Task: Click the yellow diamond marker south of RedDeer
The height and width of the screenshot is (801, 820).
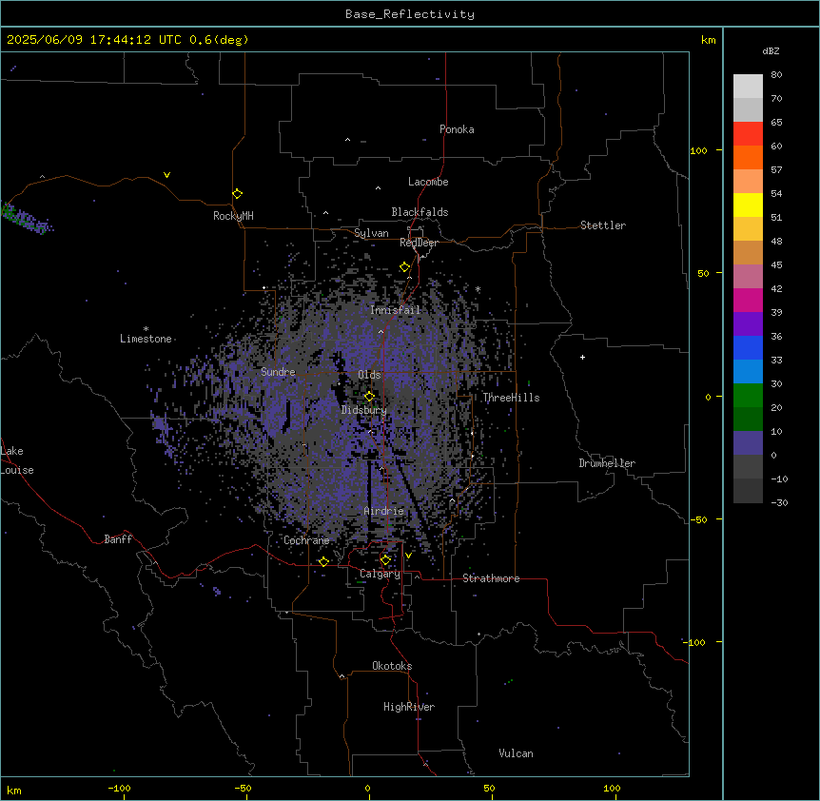Action: tap(404, 267)
